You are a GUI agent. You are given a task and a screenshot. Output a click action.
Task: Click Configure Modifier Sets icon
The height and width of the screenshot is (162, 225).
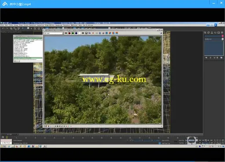pyautogui.click(x=221, y=58)
